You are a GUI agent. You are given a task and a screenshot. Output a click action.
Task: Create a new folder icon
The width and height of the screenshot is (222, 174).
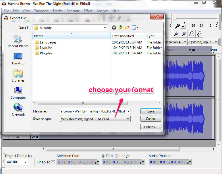(x=127, y=27)
